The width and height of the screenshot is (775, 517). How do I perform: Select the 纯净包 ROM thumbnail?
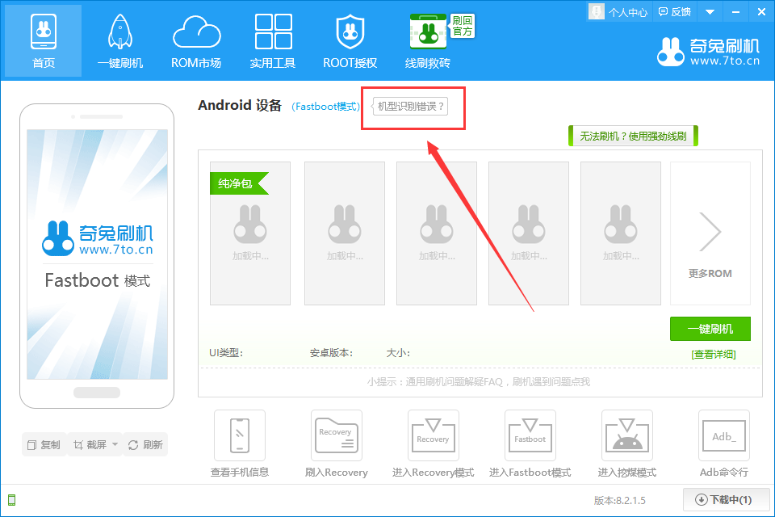pyautogui.click(x=250, y=233)
